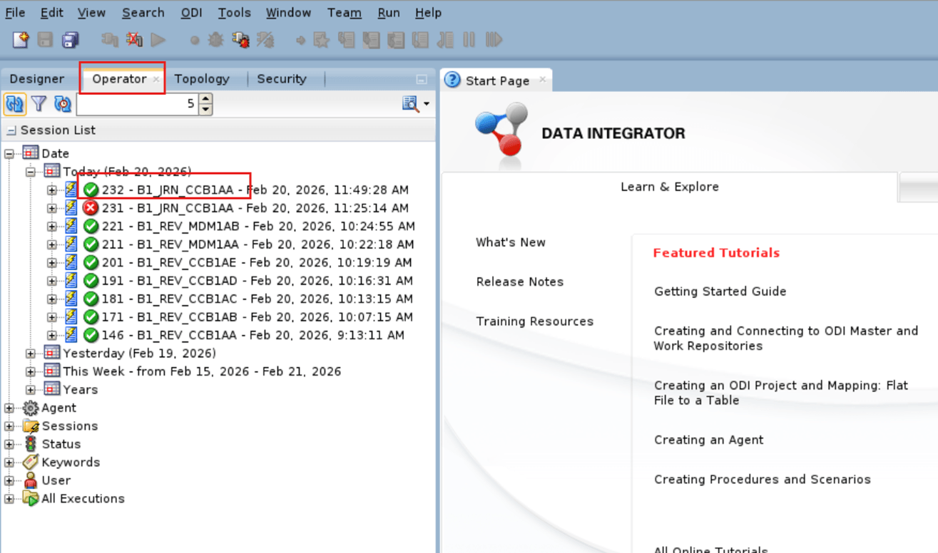Click the Refresh icon in Operator panel
The height and width of the screenshot is (553, 938).
pos(14,104)
